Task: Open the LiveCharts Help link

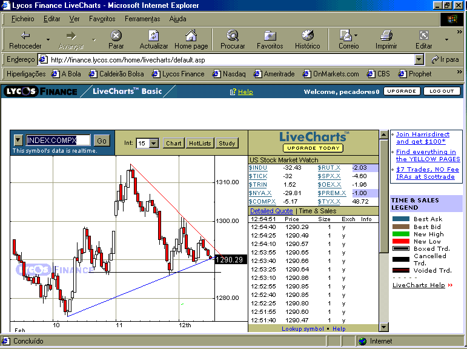Action: (419, 285)
